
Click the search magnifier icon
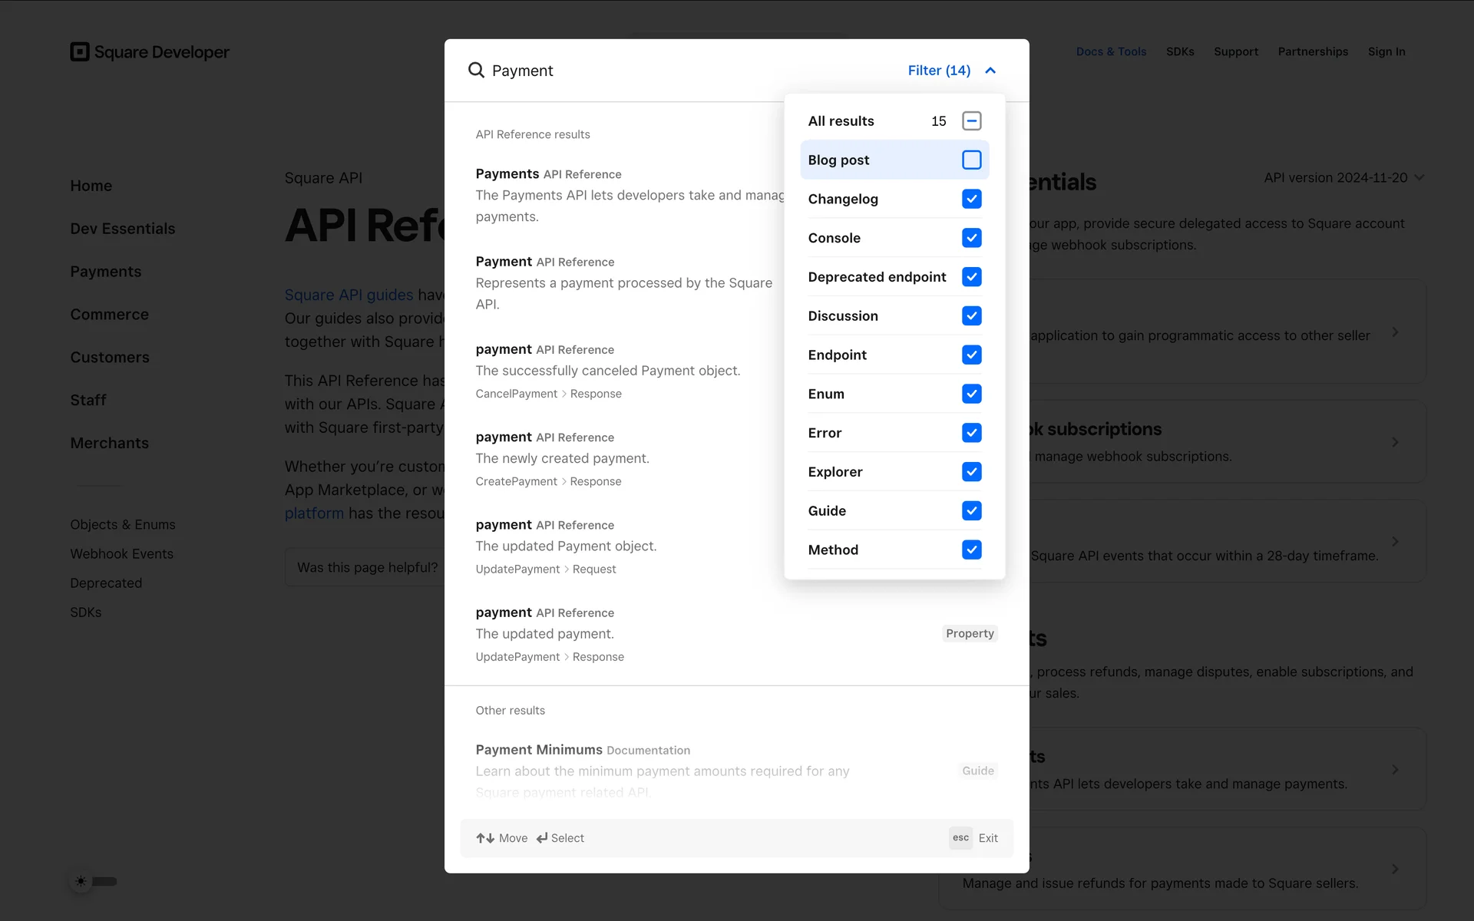click(x=476, y=71)
